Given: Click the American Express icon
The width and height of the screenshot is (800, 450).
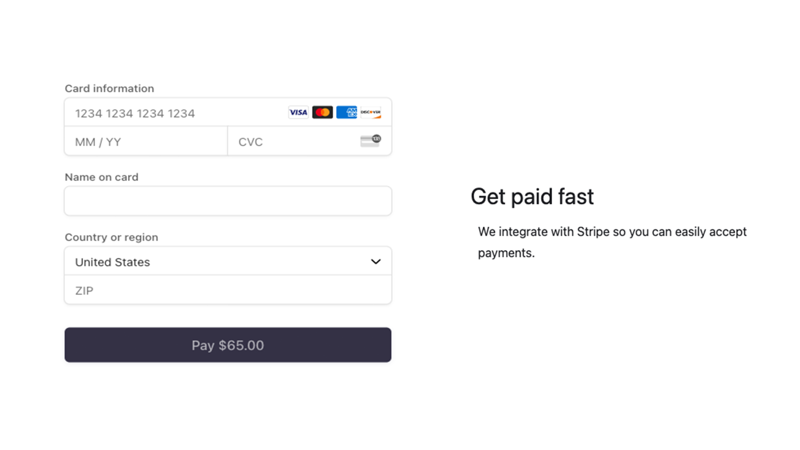Looking at the screenshot, I should click(x=346, y=112).
